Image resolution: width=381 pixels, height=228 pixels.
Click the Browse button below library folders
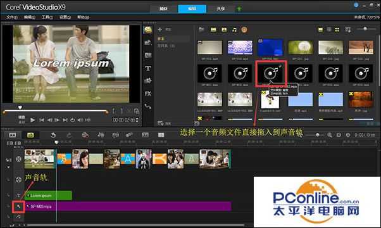pos(165,123)
